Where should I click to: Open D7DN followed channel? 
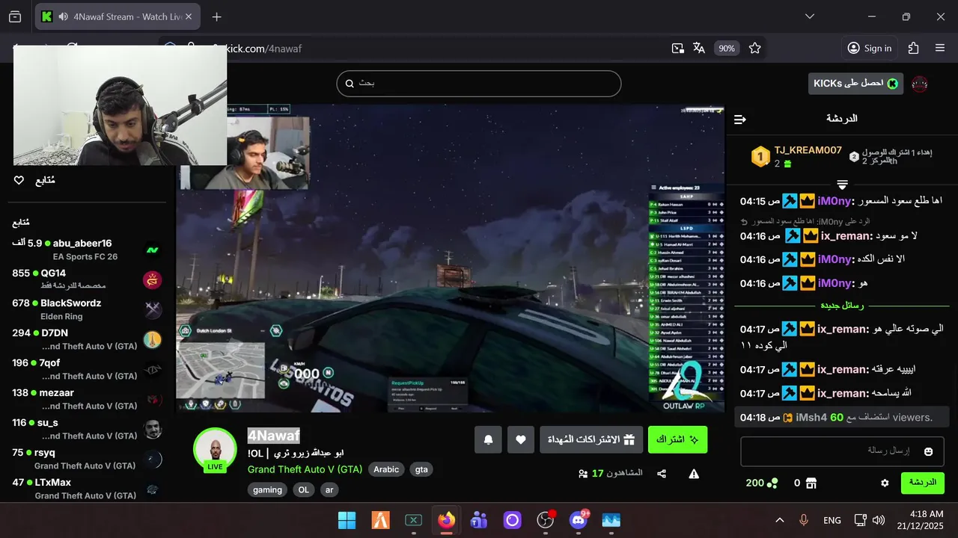pyautogui.click(x=87, y=339)
